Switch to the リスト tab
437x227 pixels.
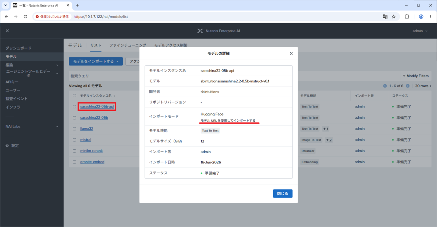[96, 45]
